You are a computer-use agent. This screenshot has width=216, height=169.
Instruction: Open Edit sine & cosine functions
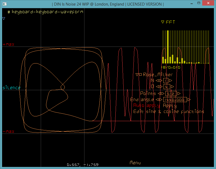click(169, 112)
